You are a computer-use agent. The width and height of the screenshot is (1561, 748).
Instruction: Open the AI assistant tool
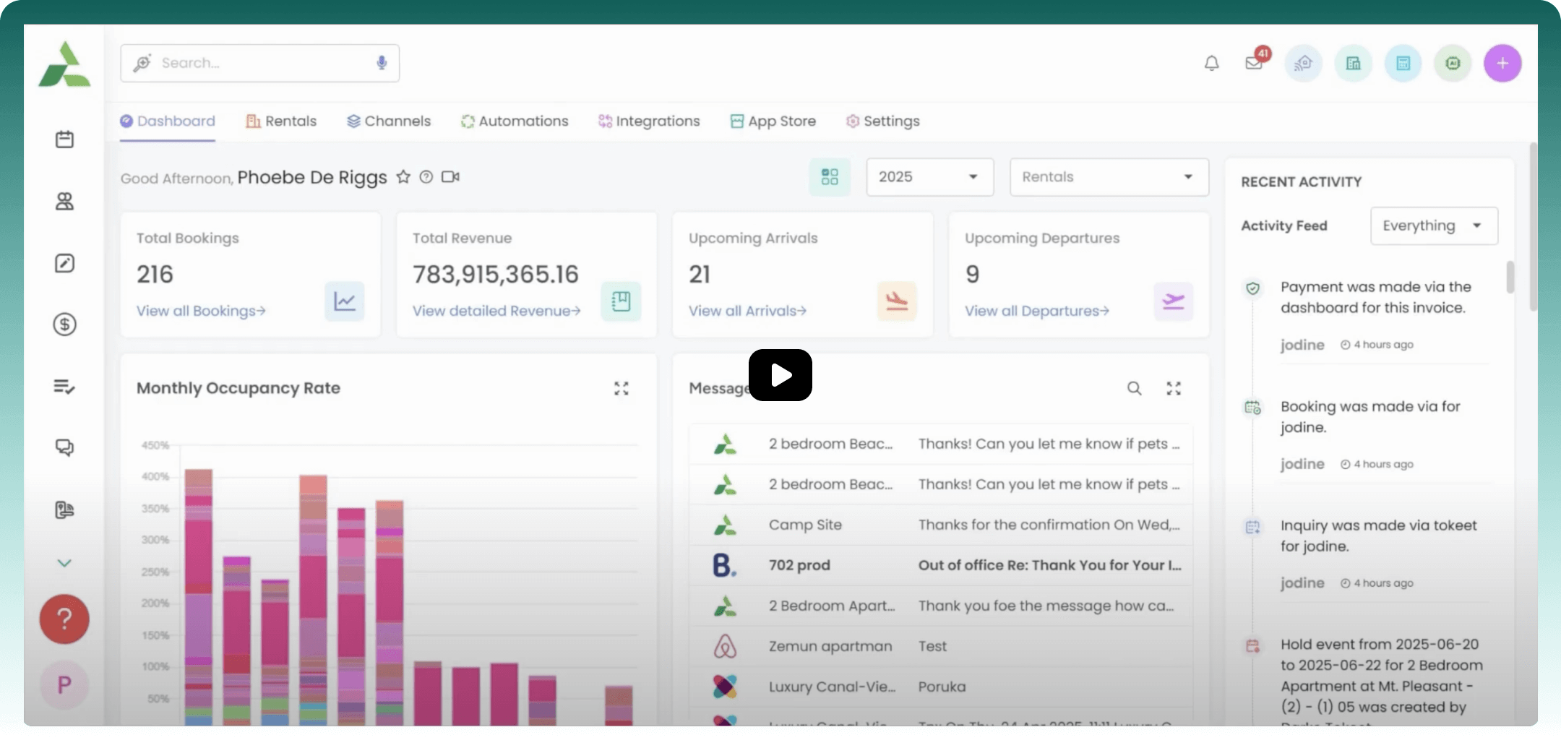click(1453, 63)
